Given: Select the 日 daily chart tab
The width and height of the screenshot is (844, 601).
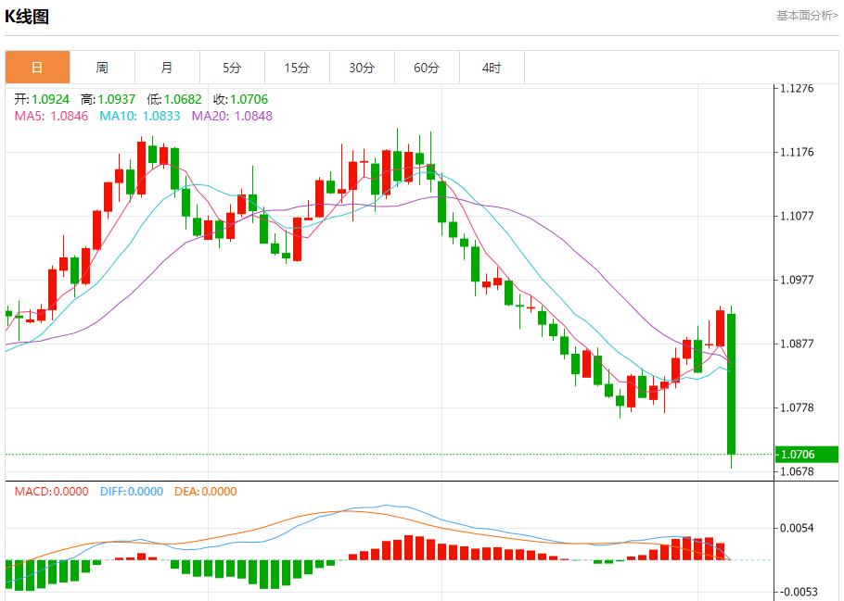Looking at the screenshot, I should tap(37, 68).
